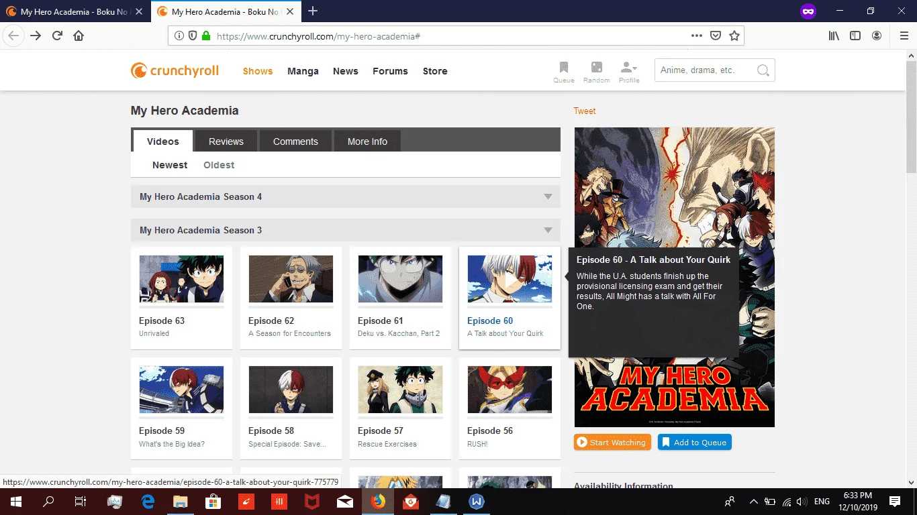Click the Add to Queue button
The width and height of the screenshot is (917, 515).
695,443
